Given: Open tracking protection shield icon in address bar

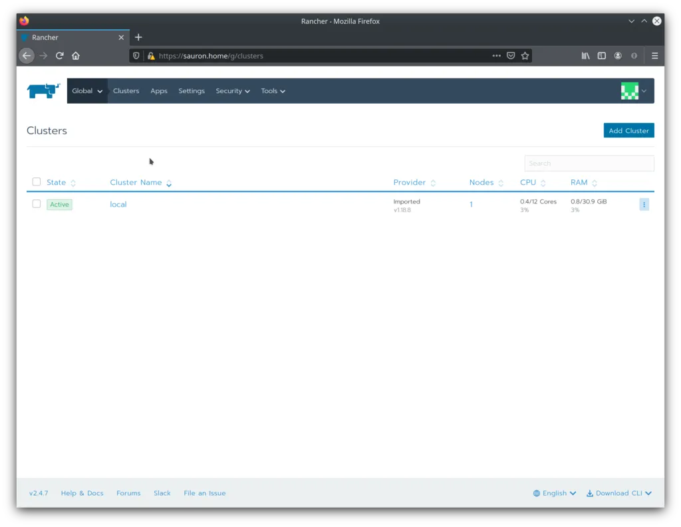Looking at the screenshot, I should point(136,56).
